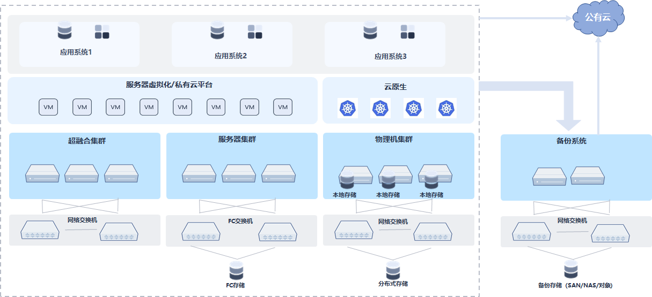652x297 pixels.
Task: Click 网络交换机 label under 备份系统
Action: pyautogui.click(x=572, y=220)
